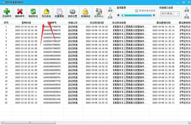Click the 保存 save button
Screen dimensions: 191x125
pyautogui.click(x=110, y=10)
